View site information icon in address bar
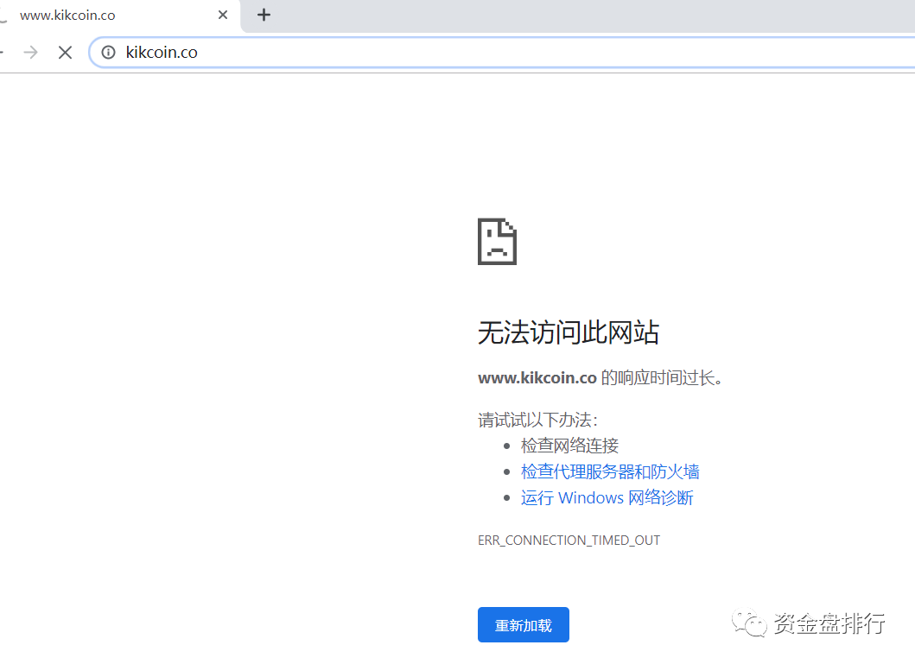 109,53
